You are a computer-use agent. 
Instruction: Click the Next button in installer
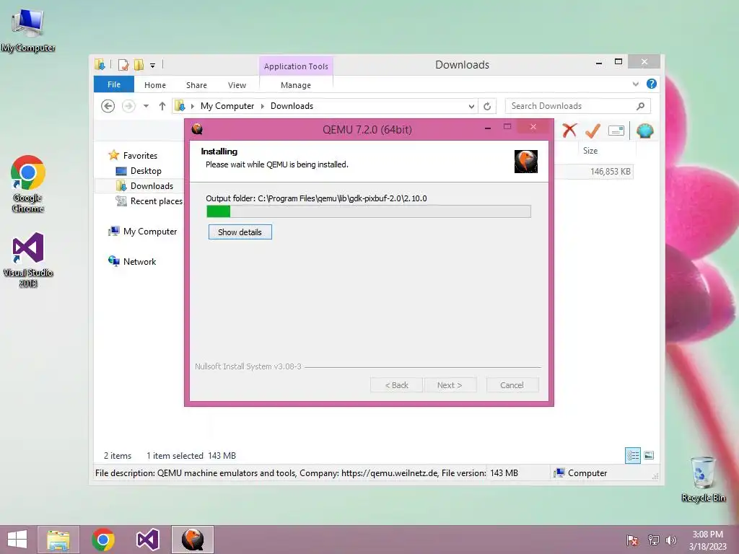point(450,385)
